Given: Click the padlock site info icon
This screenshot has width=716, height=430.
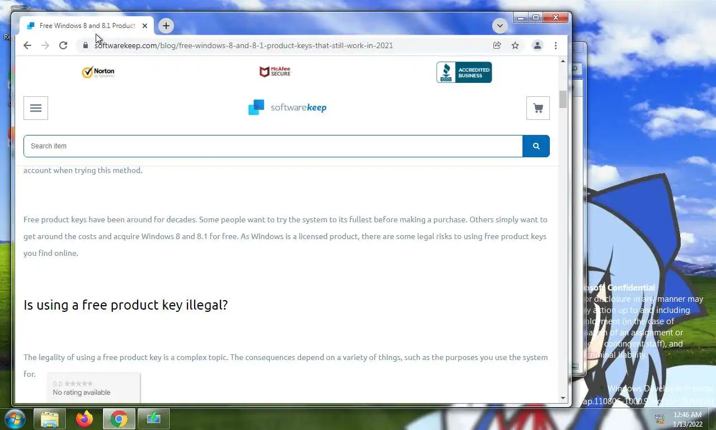Looking at the screenshot, I should click(x=86, y=45).
